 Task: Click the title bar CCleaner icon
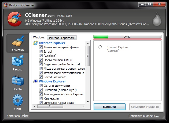5,5
